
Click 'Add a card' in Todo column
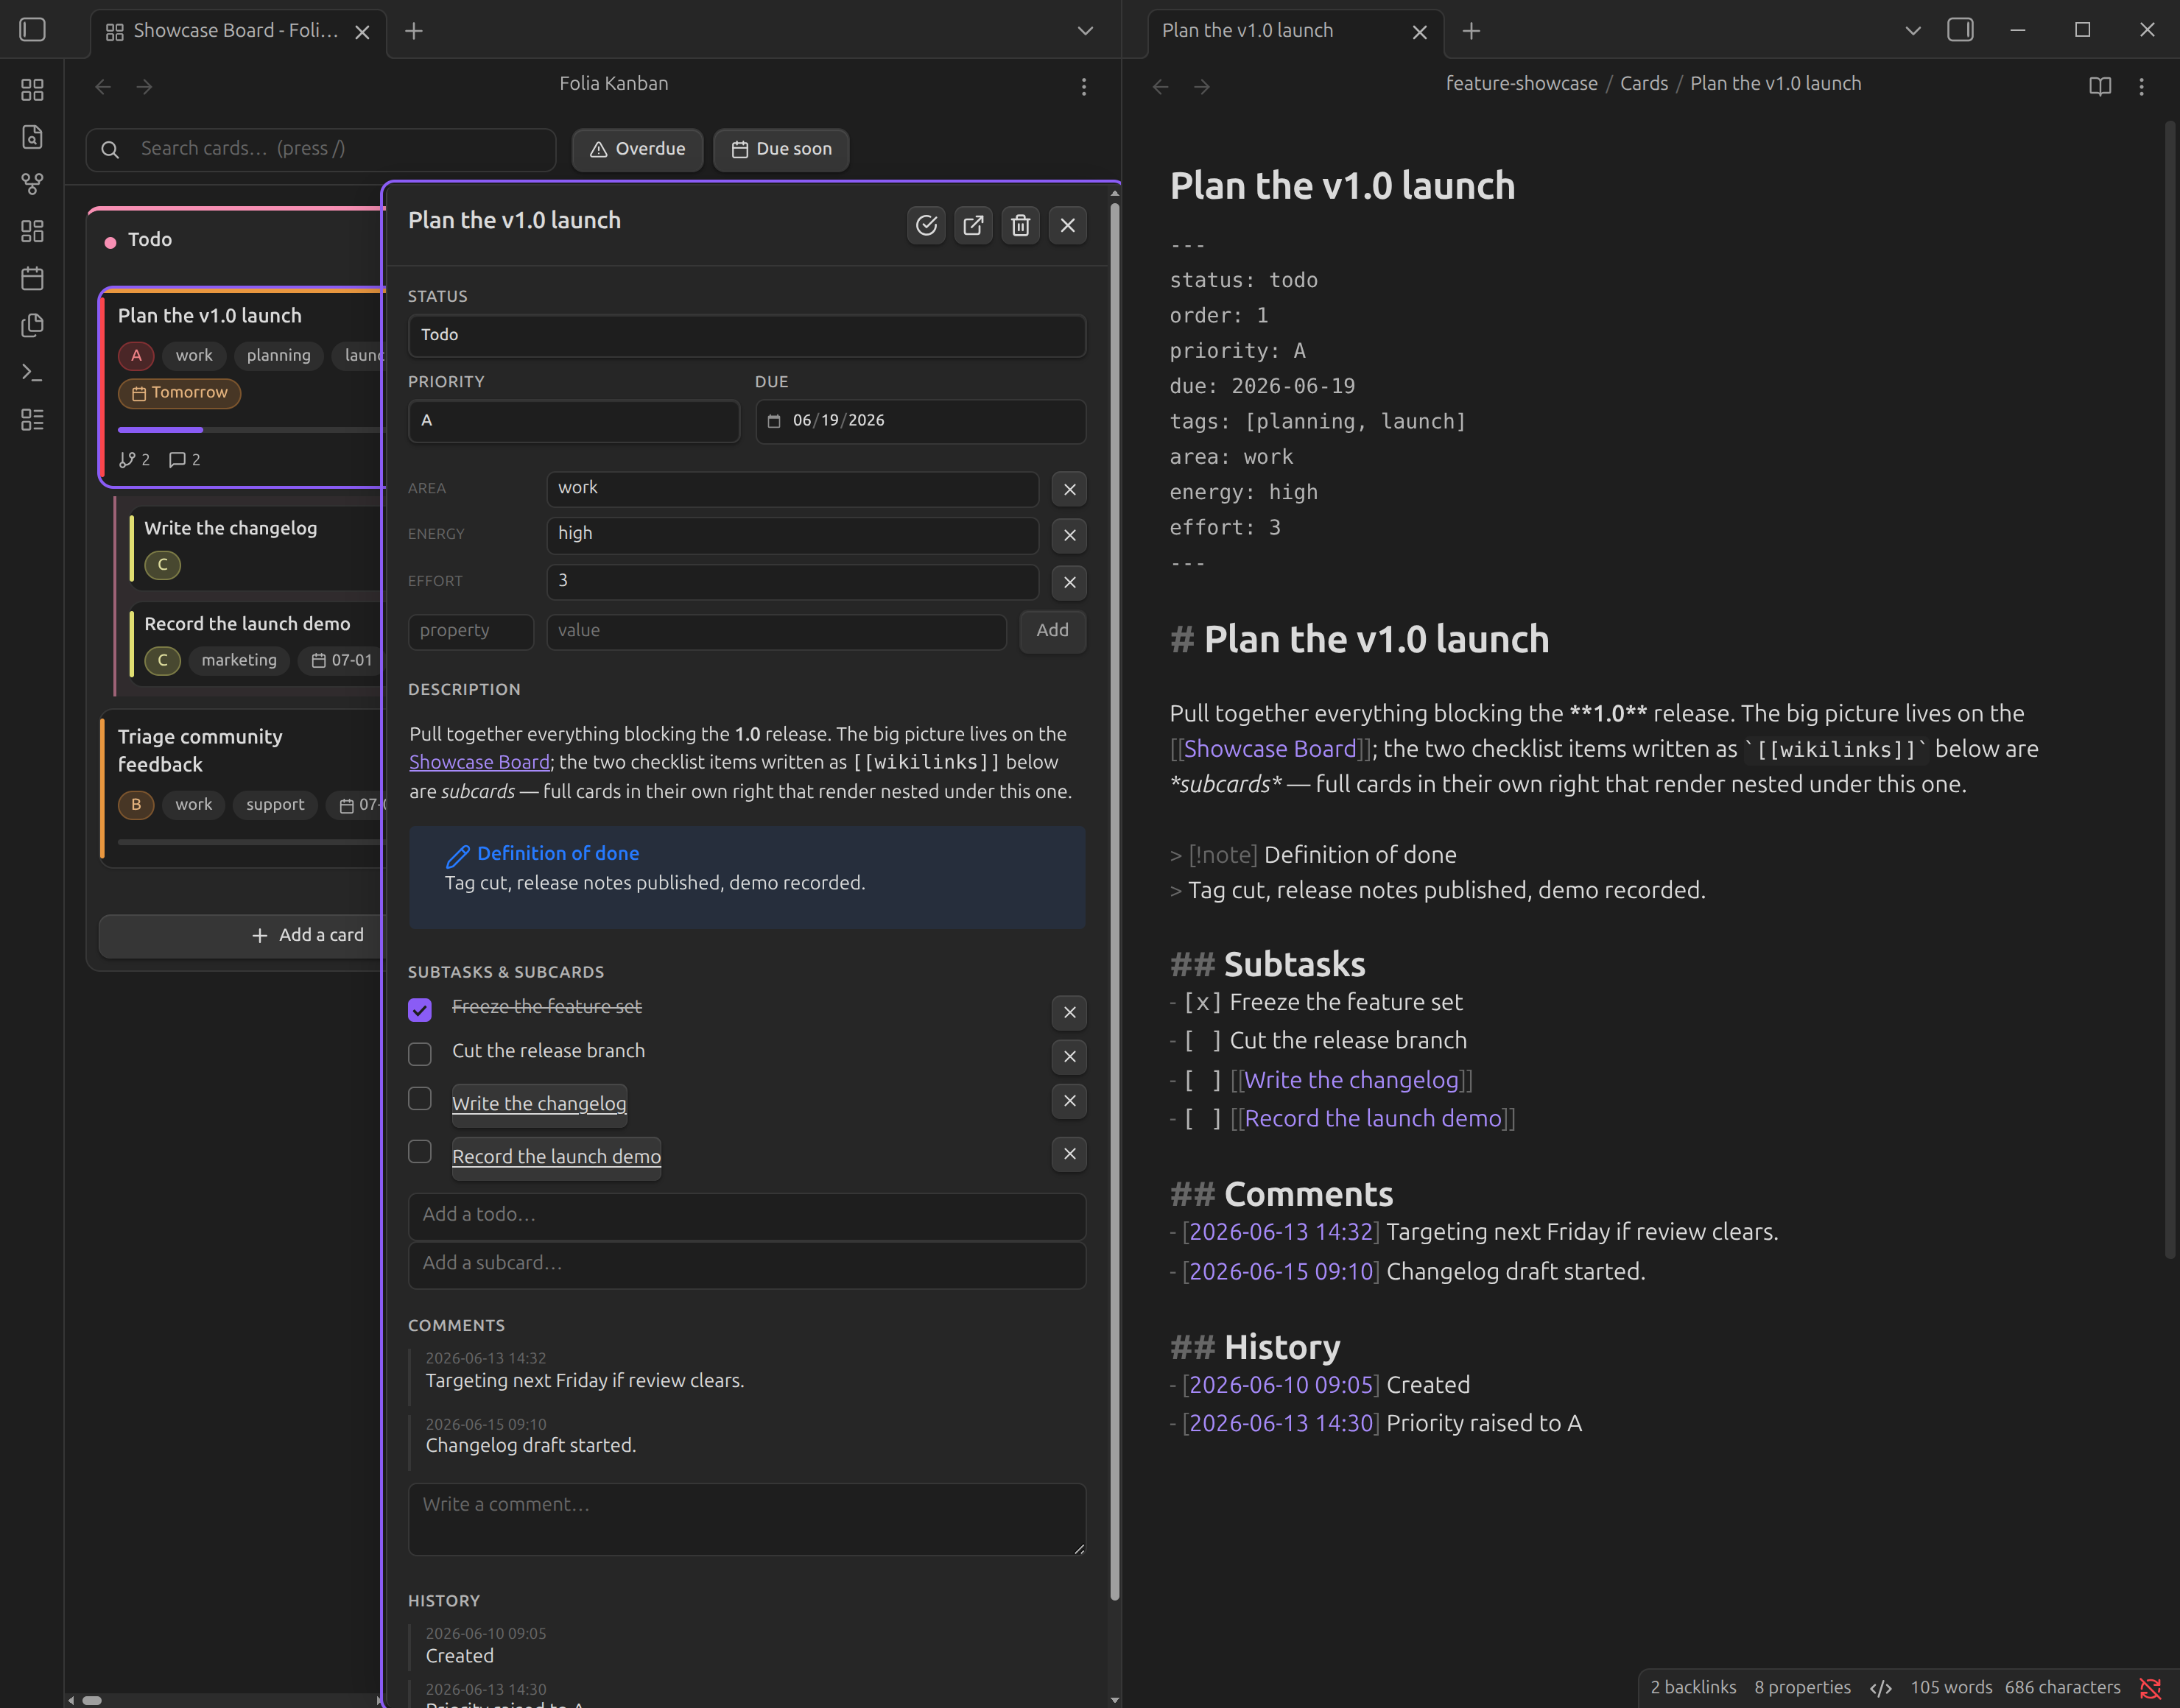pos(242,936)
